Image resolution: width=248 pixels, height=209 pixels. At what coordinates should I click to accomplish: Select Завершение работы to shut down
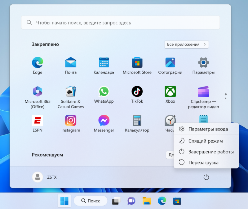(206, 151)
